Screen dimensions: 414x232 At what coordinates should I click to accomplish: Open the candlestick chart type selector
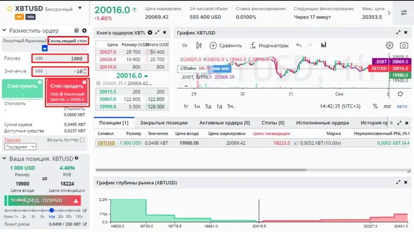pyautogui.click(x=199, y=46)
